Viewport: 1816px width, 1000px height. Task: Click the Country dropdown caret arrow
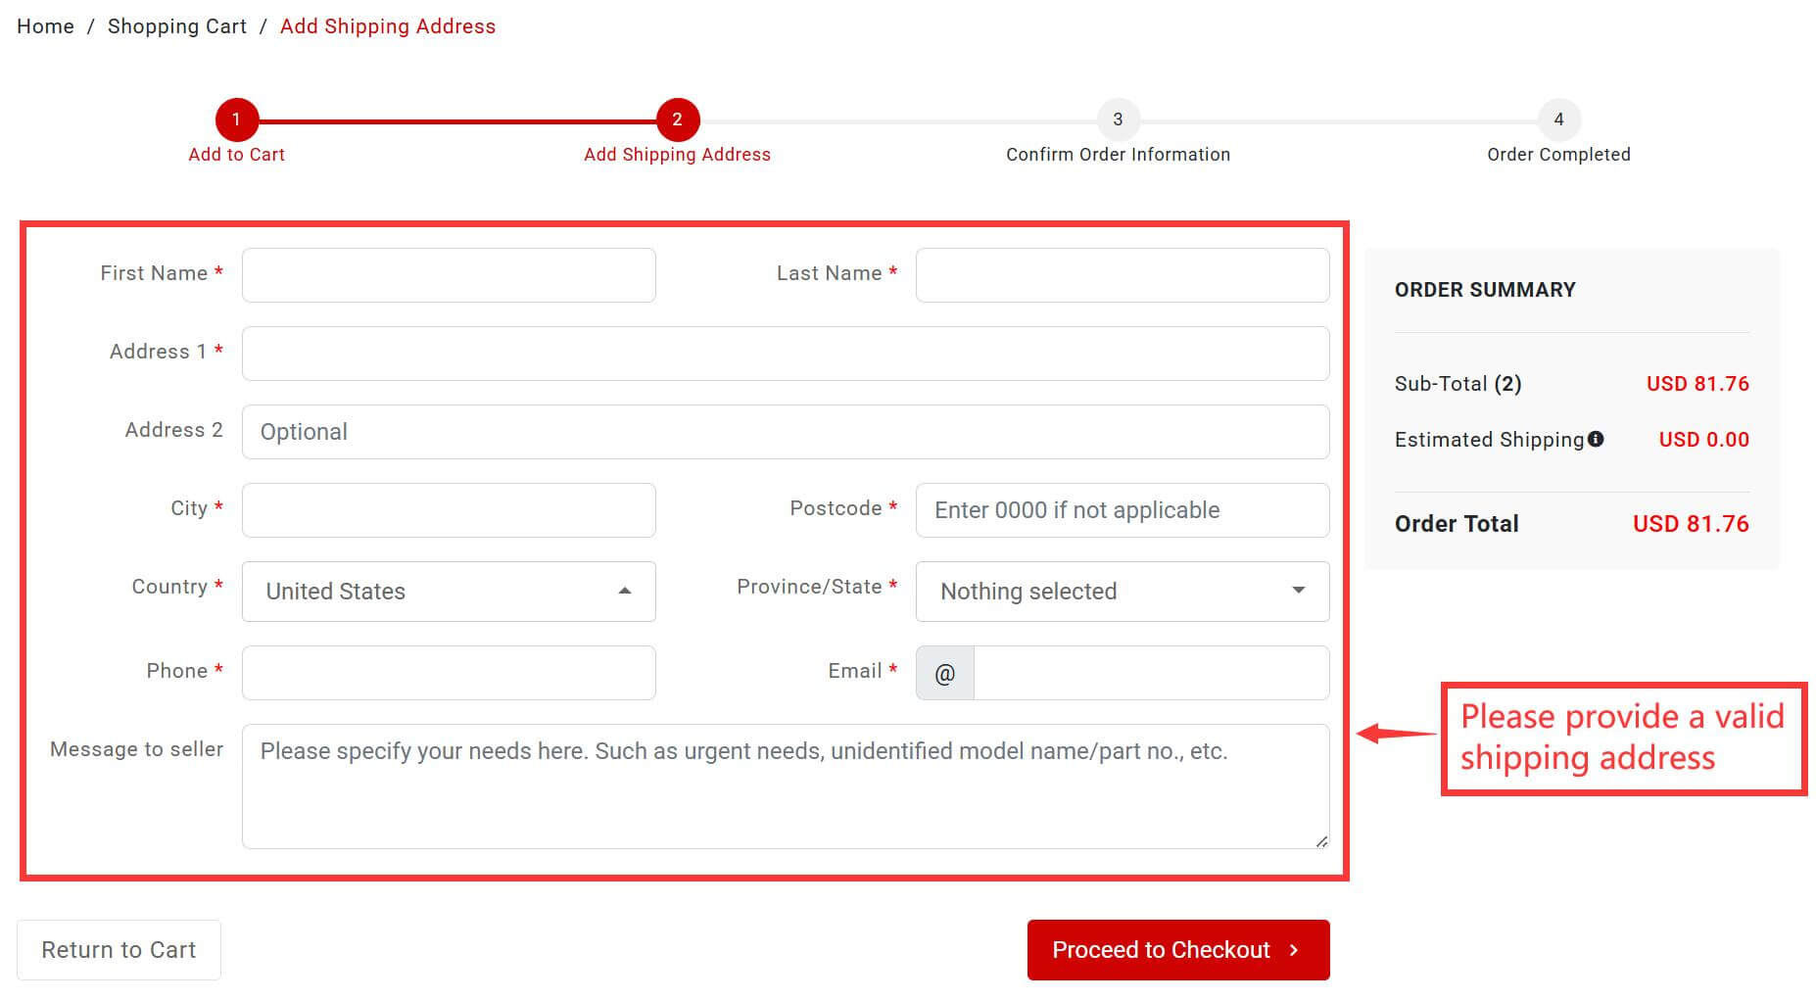click(x=625, y=591)
